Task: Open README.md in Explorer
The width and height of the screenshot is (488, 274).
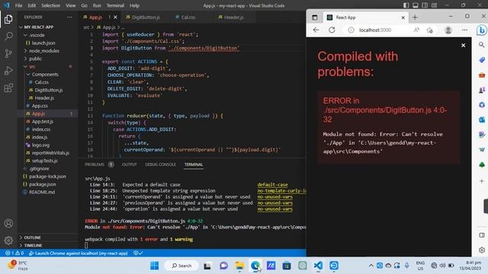Action: [x=42, y=192]
